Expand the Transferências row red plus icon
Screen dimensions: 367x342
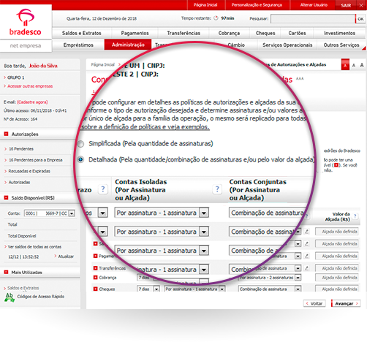(95, 268)
